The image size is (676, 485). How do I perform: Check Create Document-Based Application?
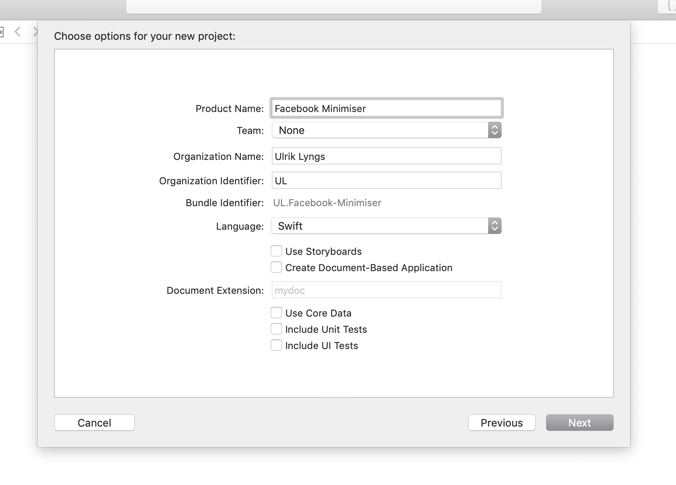[276, 267]
